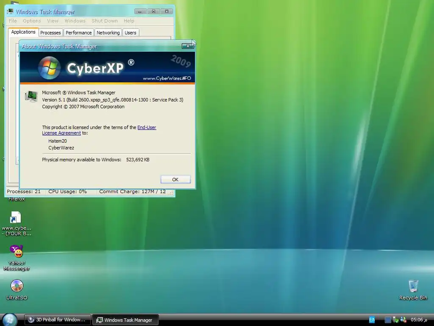The width and height of the screenshot is (434, 326).
Task: Open the End-User license link
Action: pos(147,127)
